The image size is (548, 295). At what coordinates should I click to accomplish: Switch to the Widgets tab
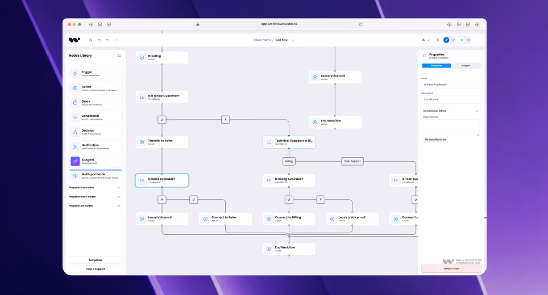pos(466,66)
